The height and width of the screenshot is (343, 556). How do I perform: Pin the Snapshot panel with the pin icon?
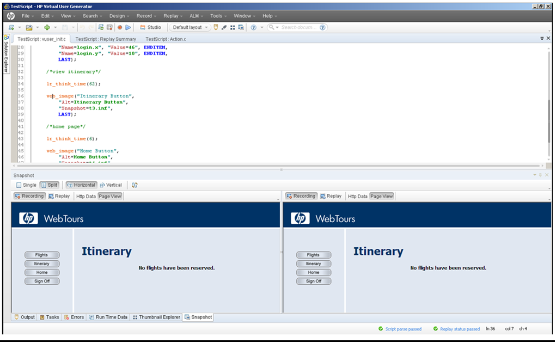pyautogui.click(x=540, y=175)
